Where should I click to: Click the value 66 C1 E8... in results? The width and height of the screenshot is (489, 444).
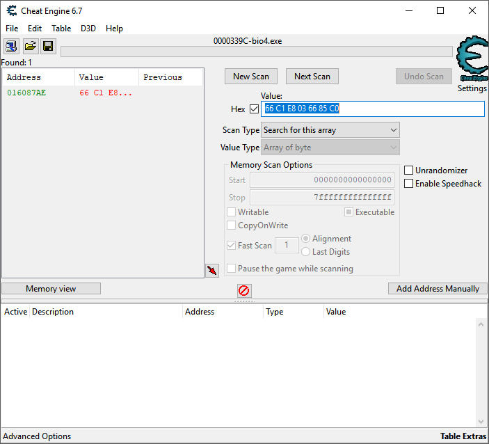click(x=106, y=93)
